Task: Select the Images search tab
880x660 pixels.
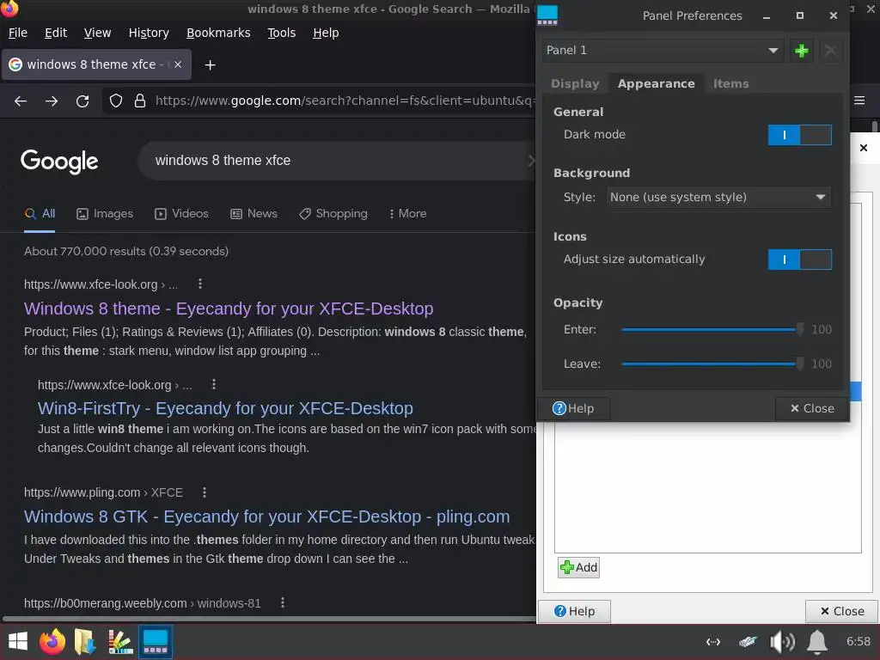Action: (105, 213)
